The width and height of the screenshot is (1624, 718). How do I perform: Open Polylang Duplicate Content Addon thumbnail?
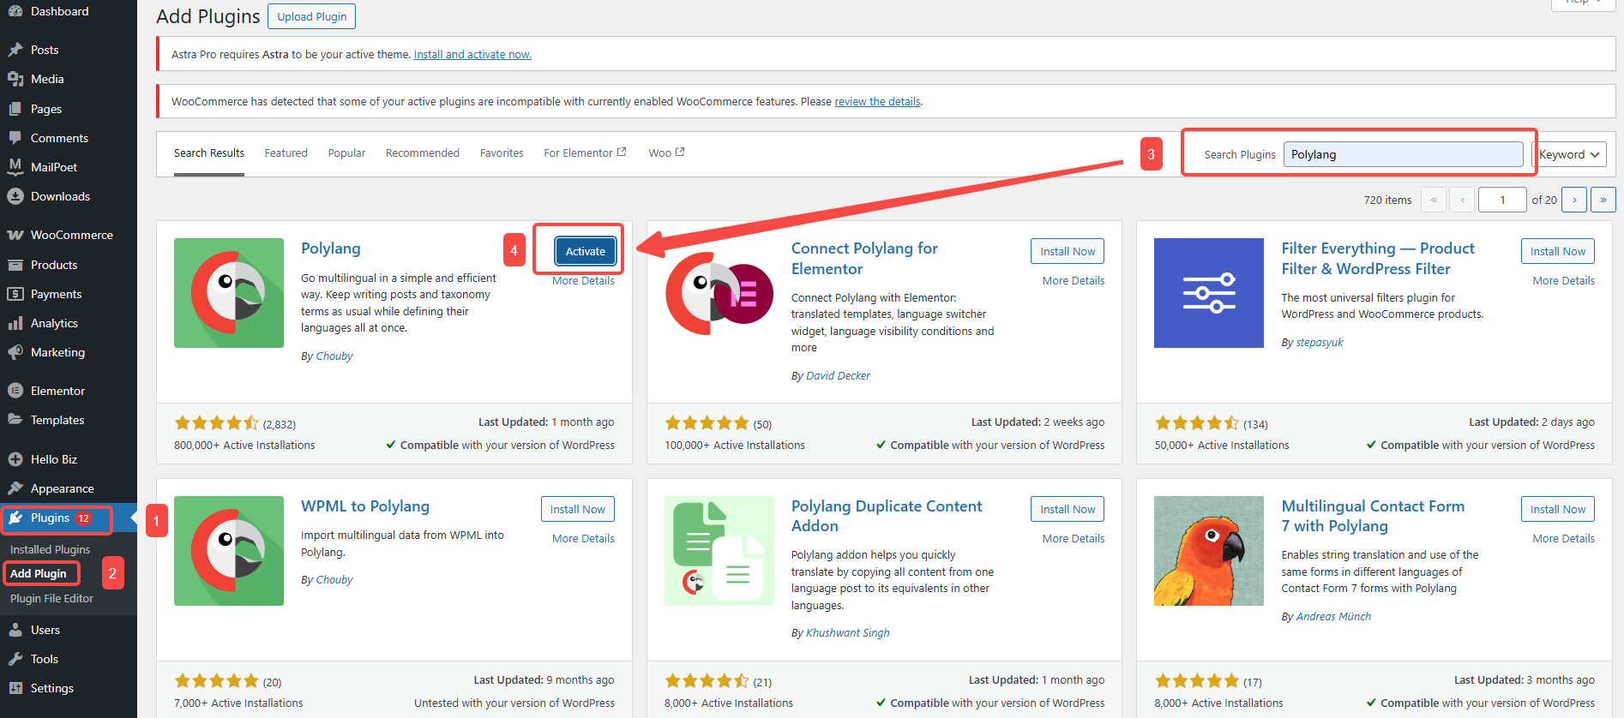point(719,551)
